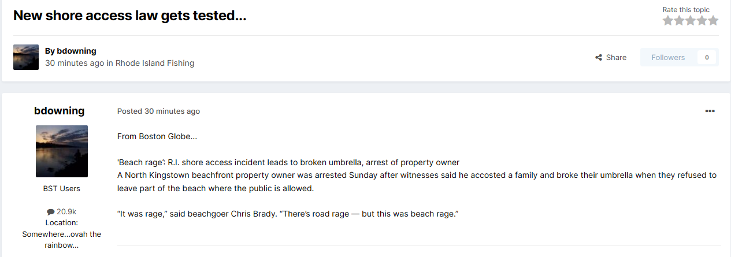The image size is (731, 257).
Task: Click the bold bdowning username above the avatar
Action: point(60,111)
